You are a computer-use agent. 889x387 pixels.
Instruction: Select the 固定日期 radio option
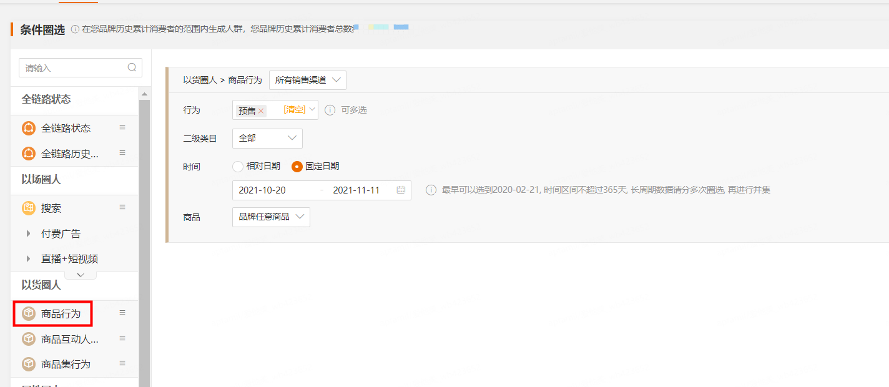[297, 167]
